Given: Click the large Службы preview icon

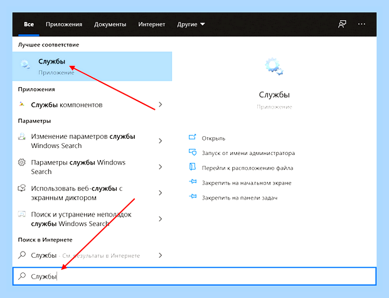Looking at the screenshot, I should (274, 67).
